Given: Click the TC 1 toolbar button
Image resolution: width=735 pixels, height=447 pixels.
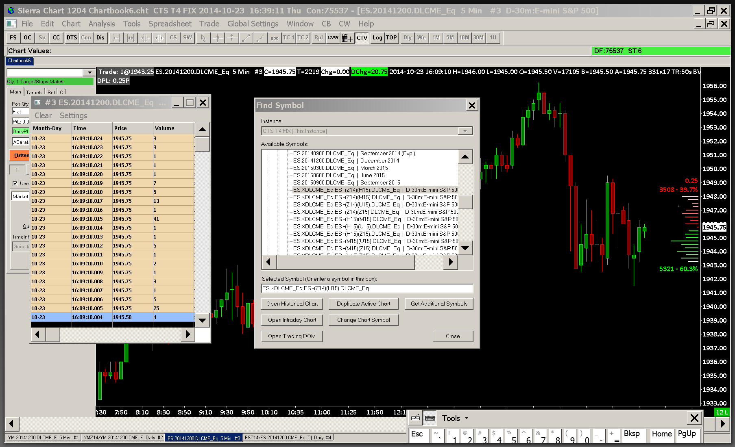Looking at the screenshot, I should pos(288,38).
